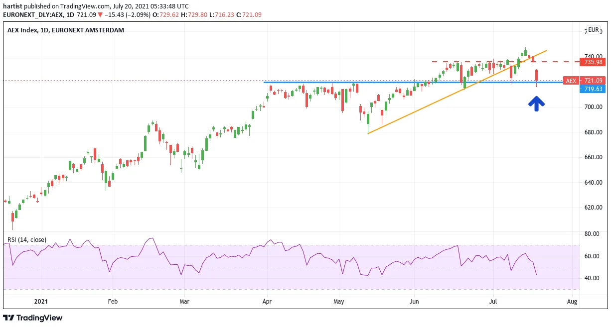Viewport: 611px width, 327px height.
Task: Click the TradingView logo icon
Action: point(8,318)
